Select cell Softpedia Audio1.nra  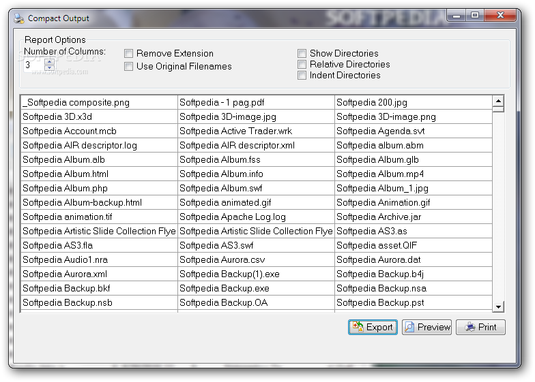pos(99,260)
